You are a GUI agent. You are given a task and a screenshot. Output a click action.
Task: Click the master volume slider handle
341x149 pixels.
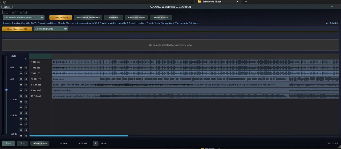6,90
